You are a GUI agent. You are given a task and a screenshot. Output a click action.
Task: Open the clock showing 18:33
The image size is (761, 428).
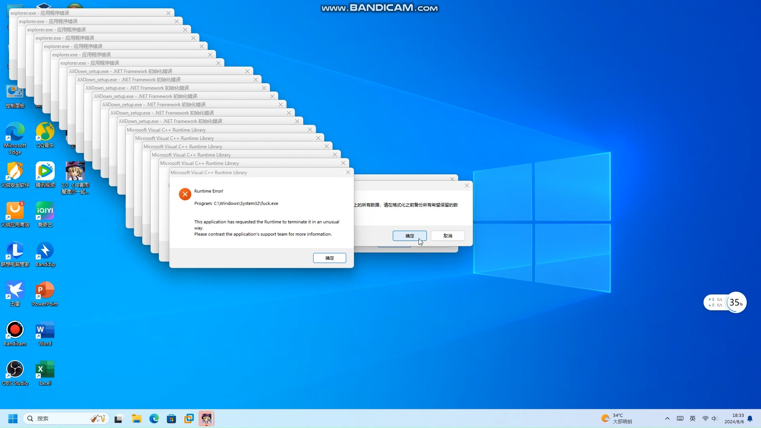(x=734, y=418)
